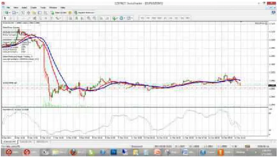
Task: Click the New Order button
Action: 59,13
